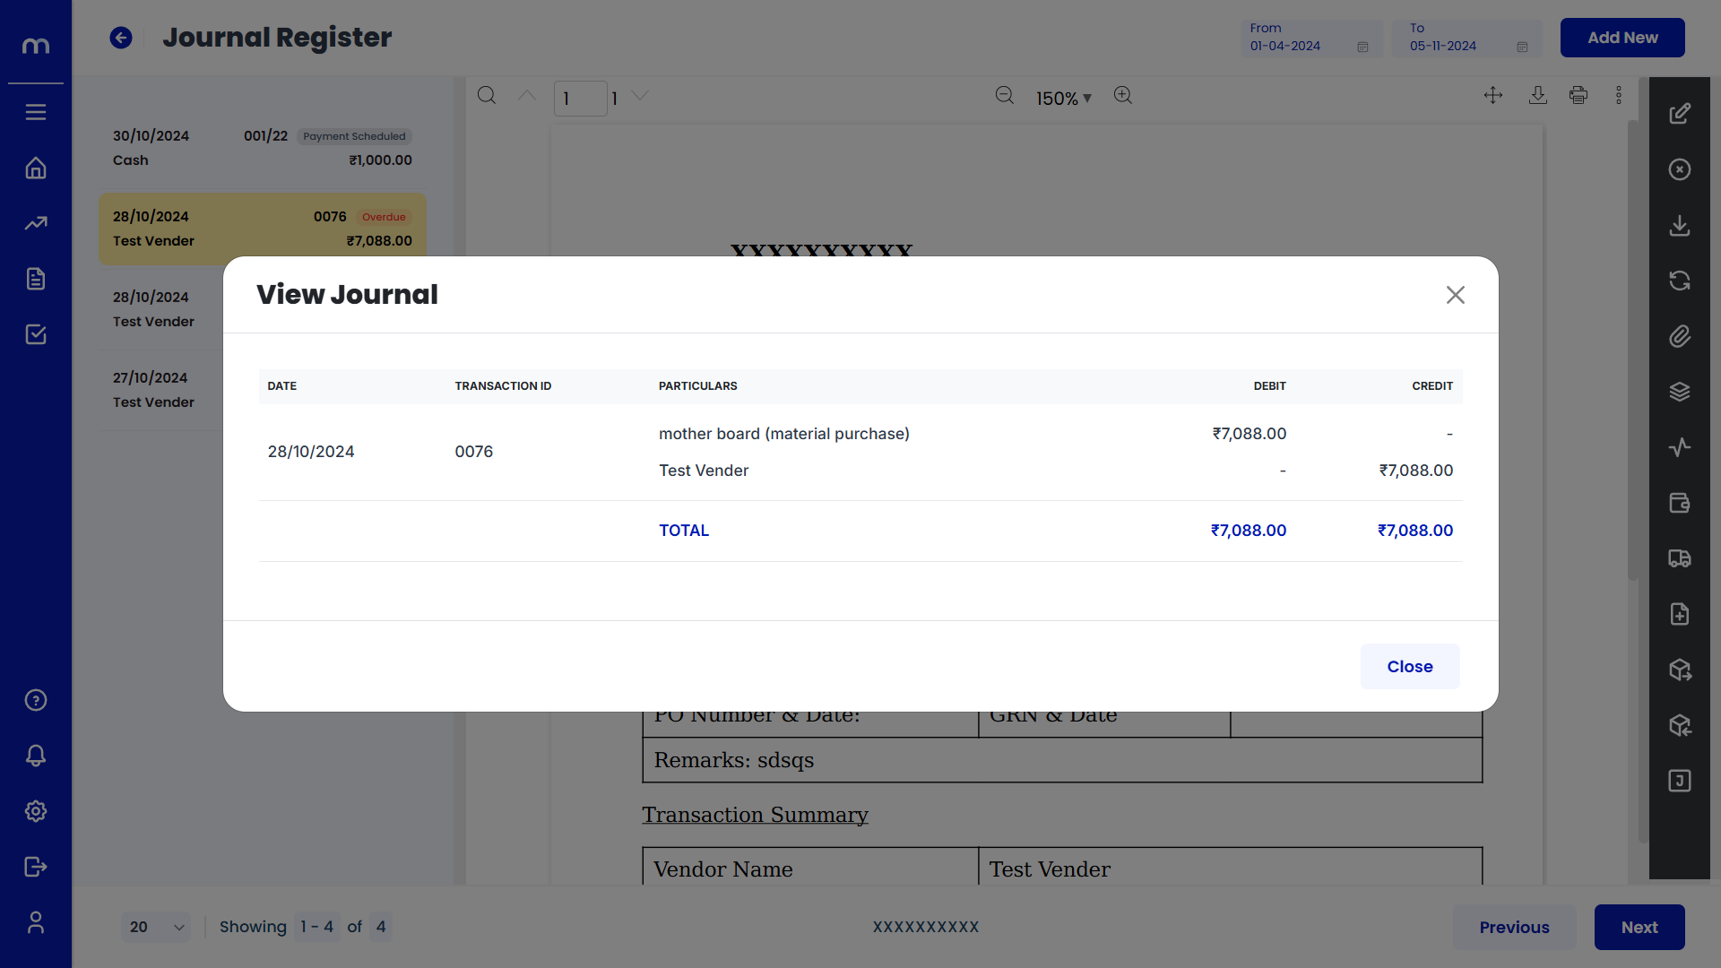This screenshot has width=1721, height=968.
Task: Open the trending analytics sidebar icon
Action: [x=36, y=223]
